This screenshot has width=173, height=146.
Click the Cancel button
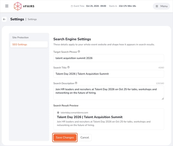click(x=85, y=137)
